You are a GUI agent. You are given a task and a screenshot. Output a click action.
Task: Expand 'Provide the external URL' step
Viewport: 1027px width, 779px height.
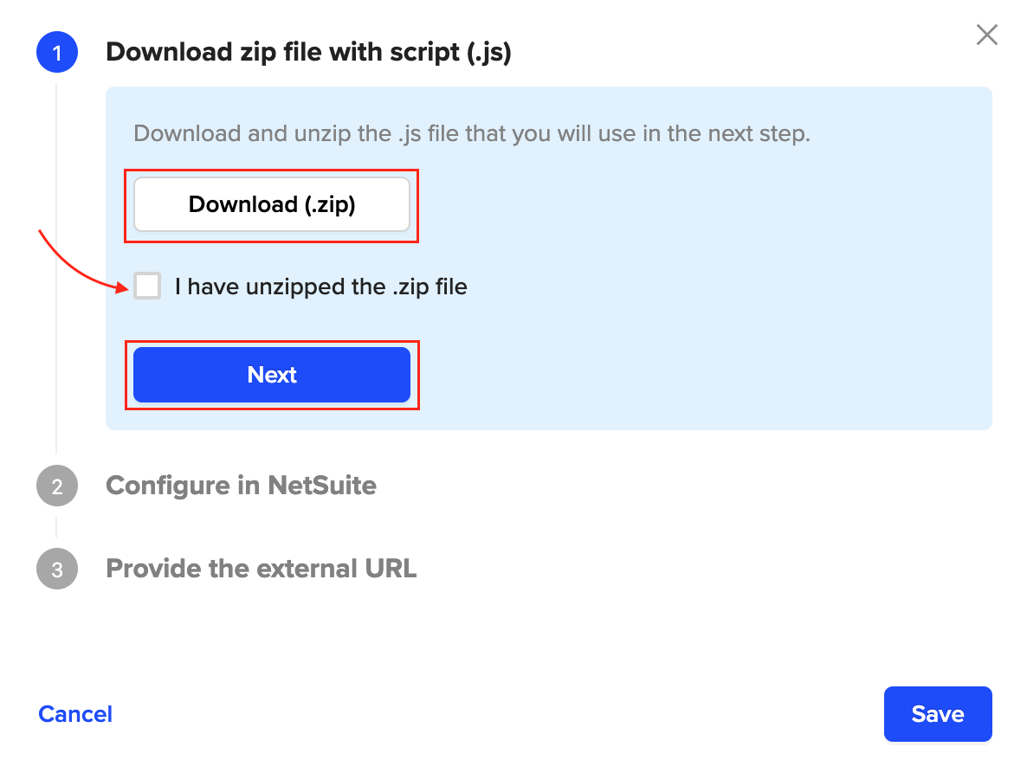[261, 570]
